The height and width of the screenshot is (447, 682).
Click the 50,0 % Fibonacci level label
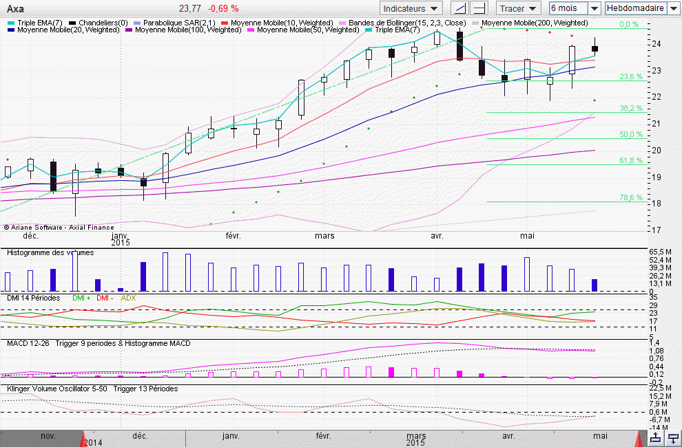[631, 134]
